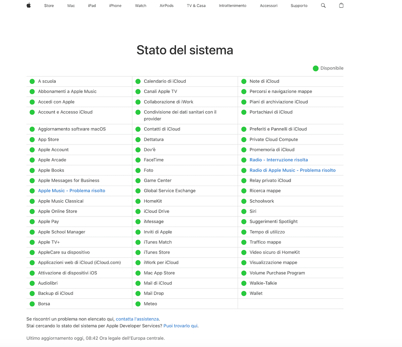The height and width of the screenshot is (347, 402).
Task: Click green dot beside Audiolibri
Action: pyautogui.click(x=32, y=283)
